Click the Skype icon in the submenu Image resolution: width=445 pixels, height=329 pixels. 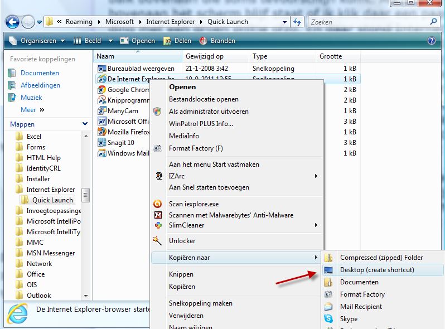tap(329, 319)
